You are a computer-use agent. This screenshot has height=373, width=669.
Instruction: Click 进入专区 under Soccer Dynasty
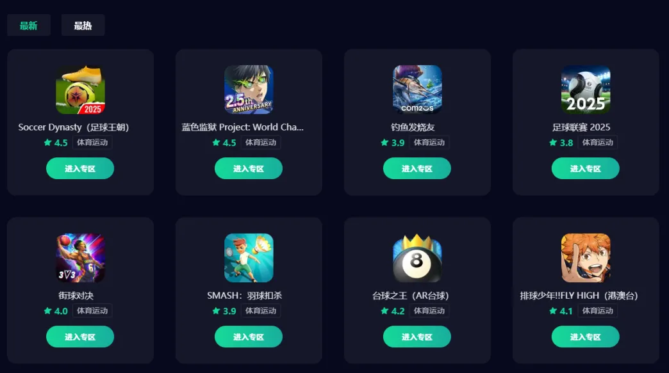click(x=80, y=168)
